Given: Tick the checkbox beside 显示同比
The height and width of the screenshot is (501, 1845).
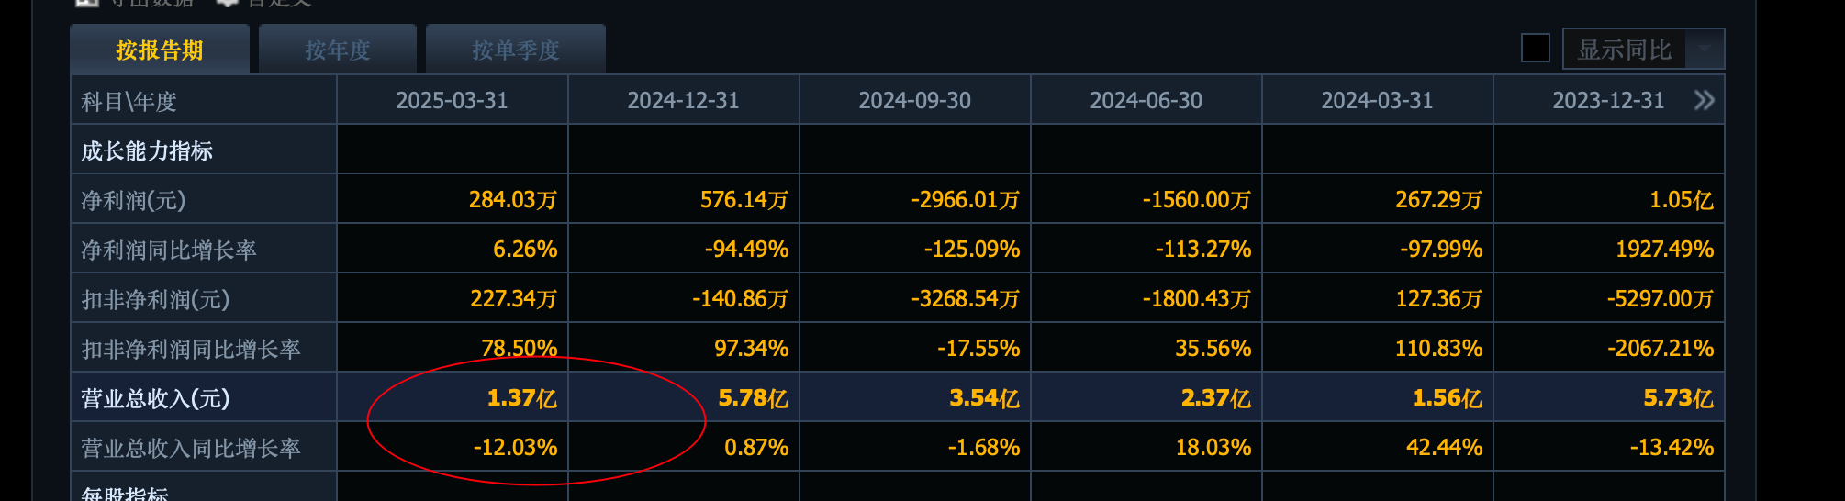Looking at the screenshot, I should coord(1535,49).
